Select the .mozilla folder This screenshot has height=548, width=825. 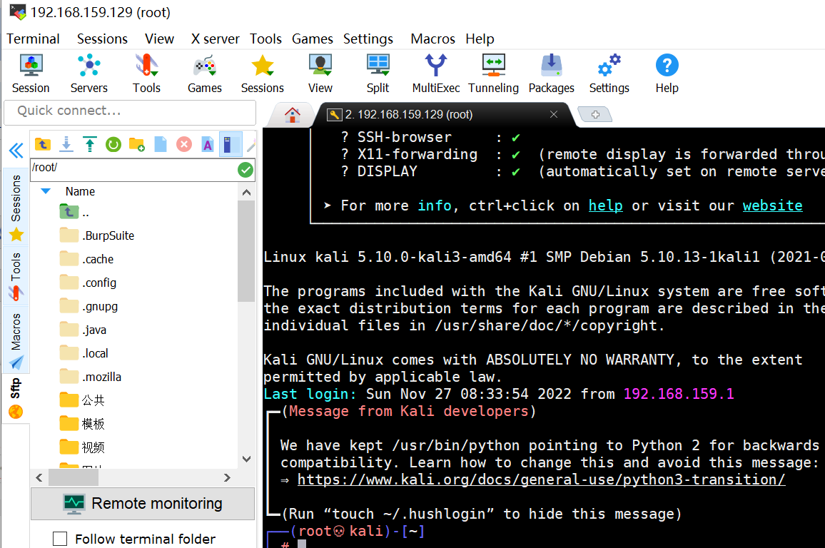[91, 377]
